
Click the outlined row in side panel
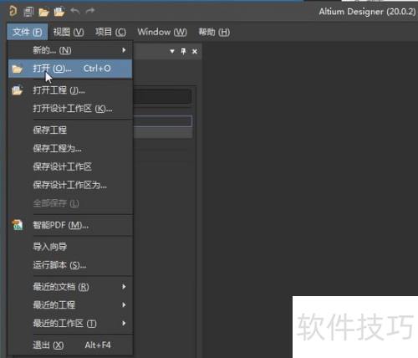point(163,121)
